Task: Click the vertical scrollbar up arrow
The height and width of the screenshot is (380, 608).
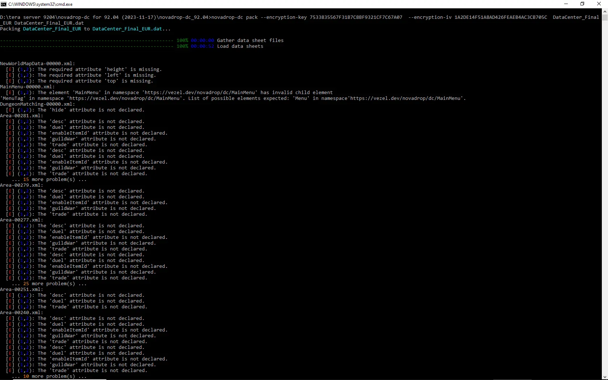Action: 605,11
